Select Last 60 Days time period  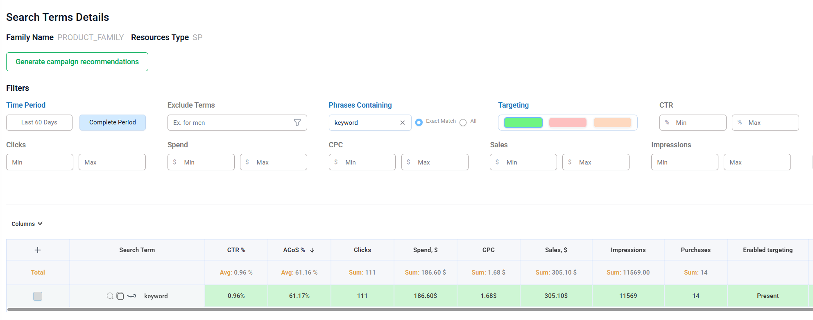pyautogui.click(x=39, y=122)
